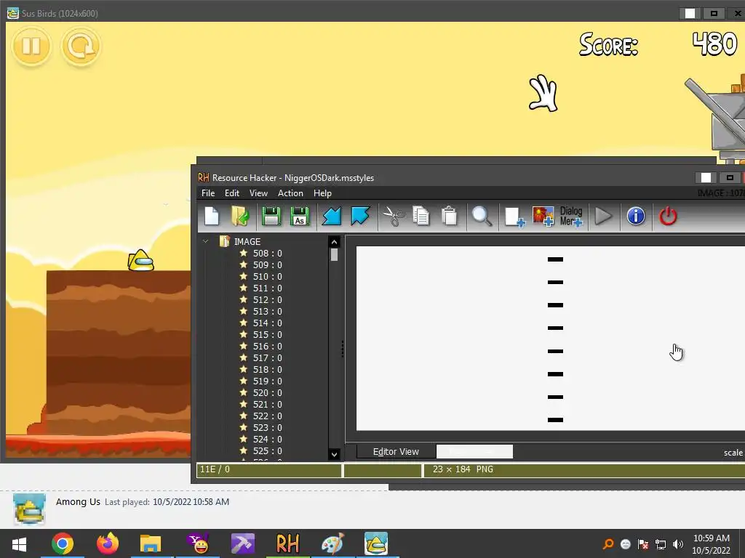Click the second blue arrow icon before the scissors
This screenshot has width=745, height=558.
click(x=360, y=217)
